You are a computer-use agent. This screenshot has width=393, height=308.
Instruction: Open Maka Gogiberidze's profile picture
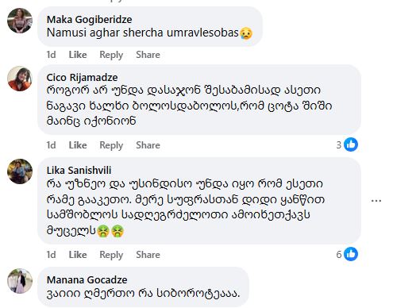pyautogui.click(x=20, y=21)
